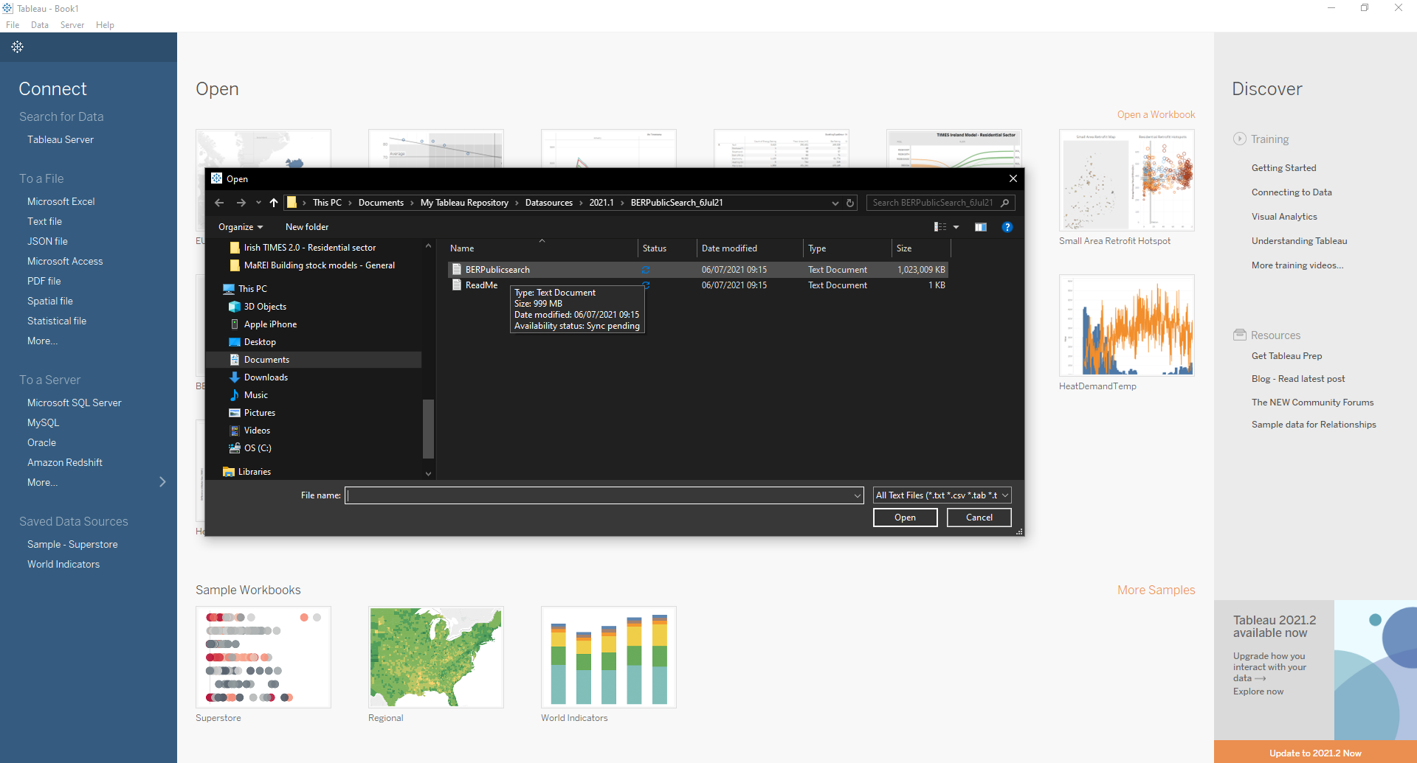Open HeatDemandTemp workbook thumbnail
This screenshot has width=1417, height=763.
[1126, 325]
